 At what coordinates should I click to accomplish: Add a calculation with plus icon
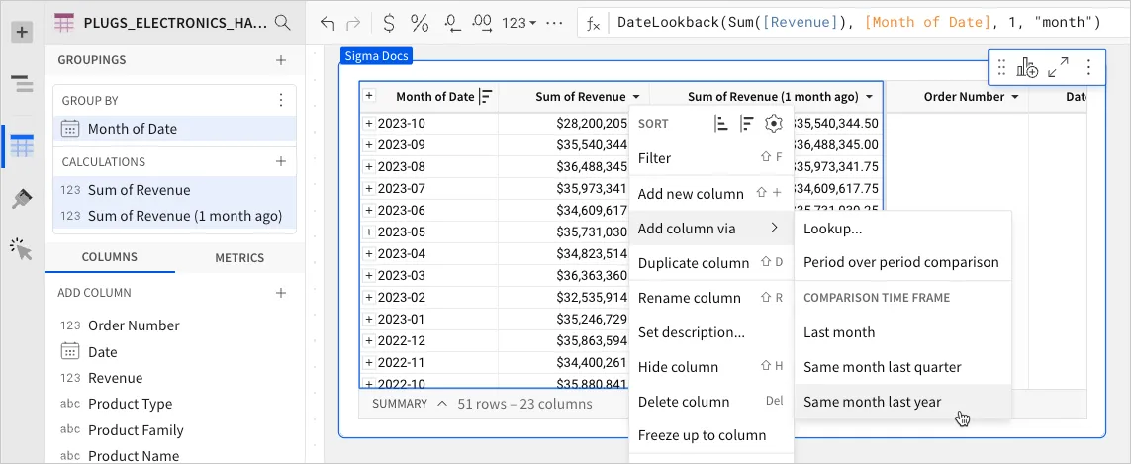(x=281, y=161)
